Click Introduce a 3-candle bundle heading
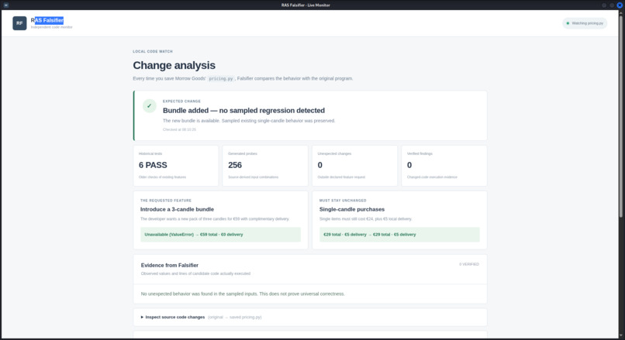This screenshot has width=625, height=340. (177, 209)
